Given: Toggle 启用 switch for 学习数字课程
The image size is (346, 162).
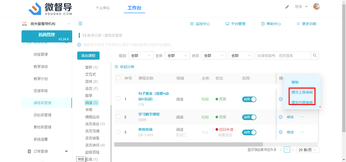Looking at the screenshot, I should (249, 117).
